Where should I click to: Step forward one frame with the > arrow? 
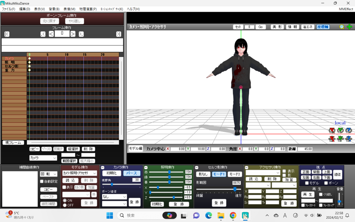point(73,34)
